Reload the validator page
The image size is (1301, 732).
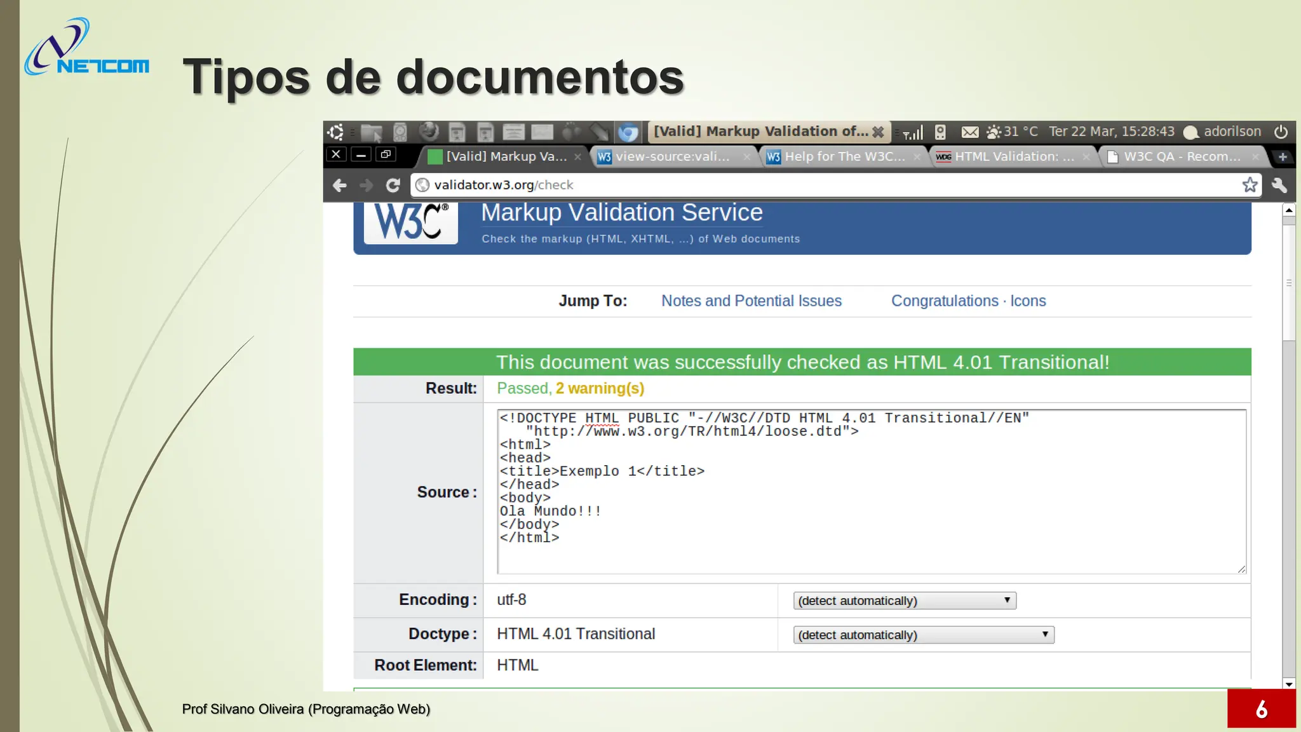(393, 185)
